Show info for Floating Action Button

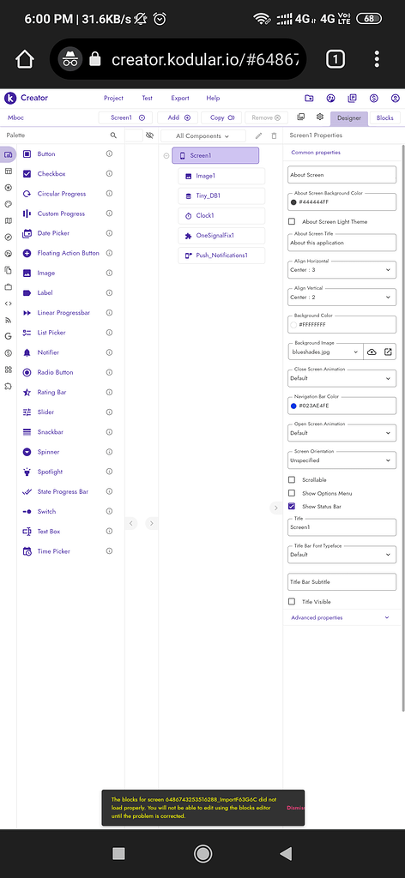(109, 253)
